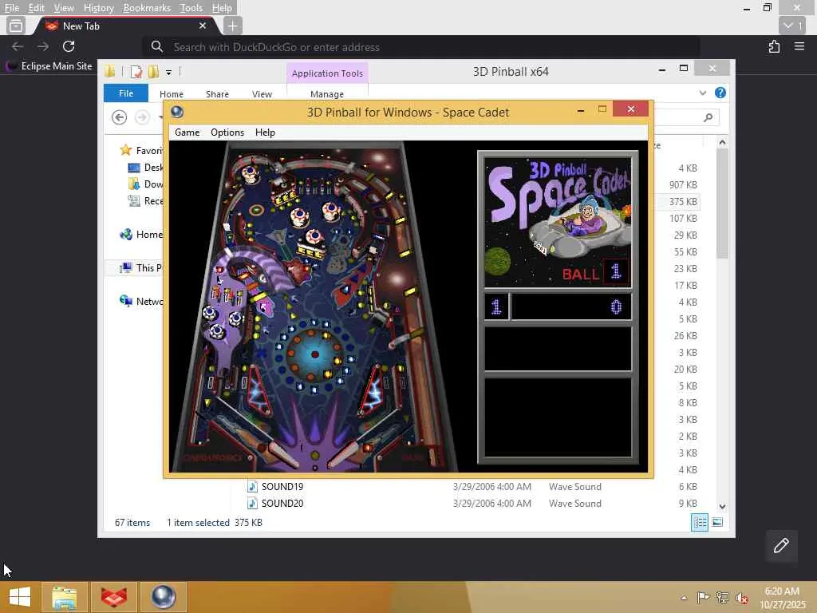Click the 375 KB size cell
The height and width of the screenshot is (613, 817).
tap(683, 202)
